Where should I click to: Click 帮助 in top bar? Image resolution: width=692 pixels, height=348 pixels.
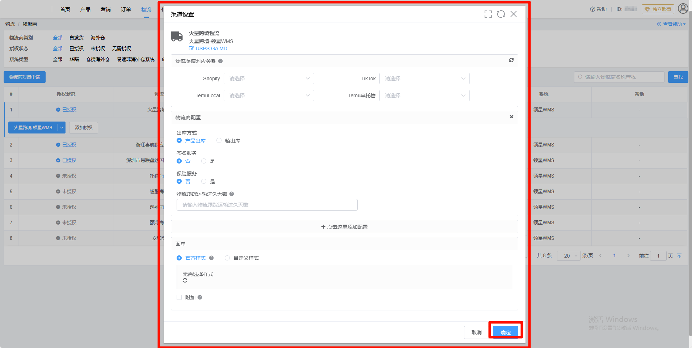(598, 9)
